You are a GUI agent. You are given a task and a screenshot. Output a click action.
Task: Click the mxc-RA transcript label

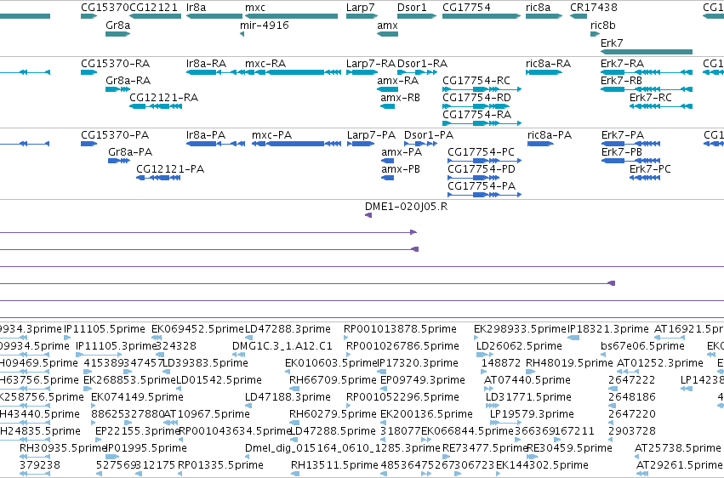(x=265, y=63)
